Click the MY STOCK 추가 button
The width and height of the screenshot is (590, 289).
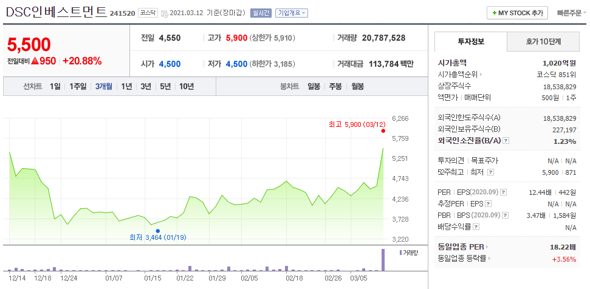click(517, 13)
